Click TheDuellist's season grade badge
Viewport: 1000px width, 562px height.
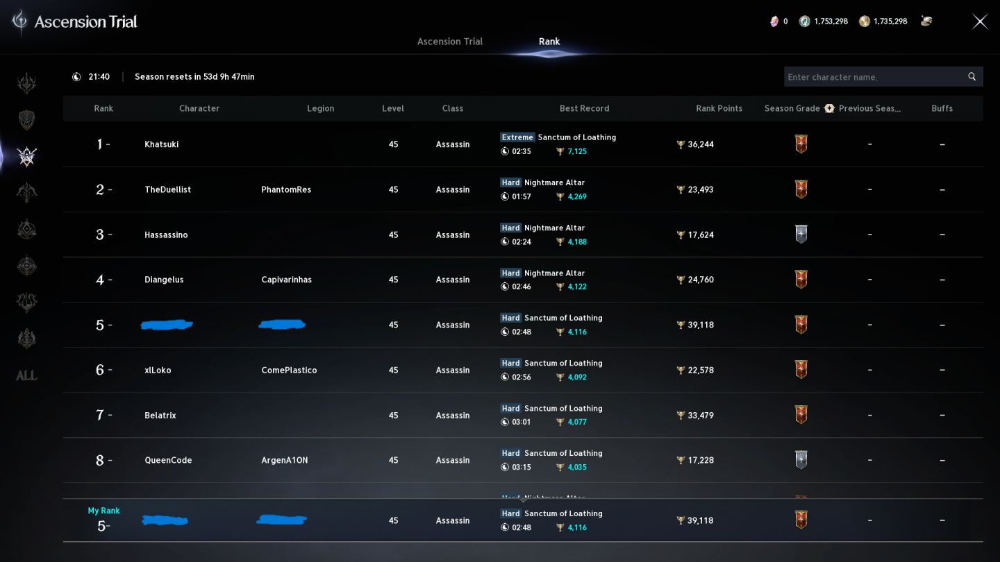801,189
